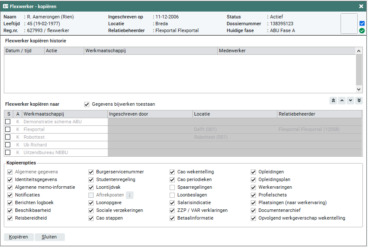Enable the Spaarregelingen option
The image size is (368, 247).
[172, 187]
